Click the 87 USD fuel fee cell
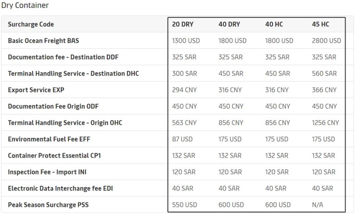 [182, 139]
